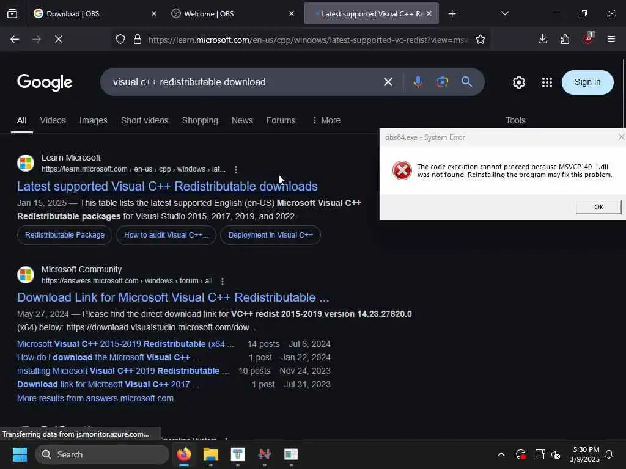Show Images search results
626x469 pixels.
point(94,120)
